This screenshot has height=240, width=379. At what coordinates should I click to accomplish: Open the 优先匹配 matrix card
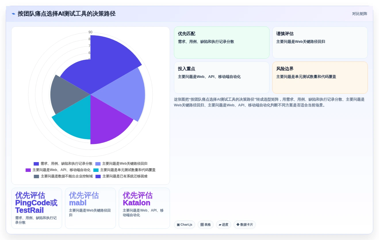pos(222,43)
